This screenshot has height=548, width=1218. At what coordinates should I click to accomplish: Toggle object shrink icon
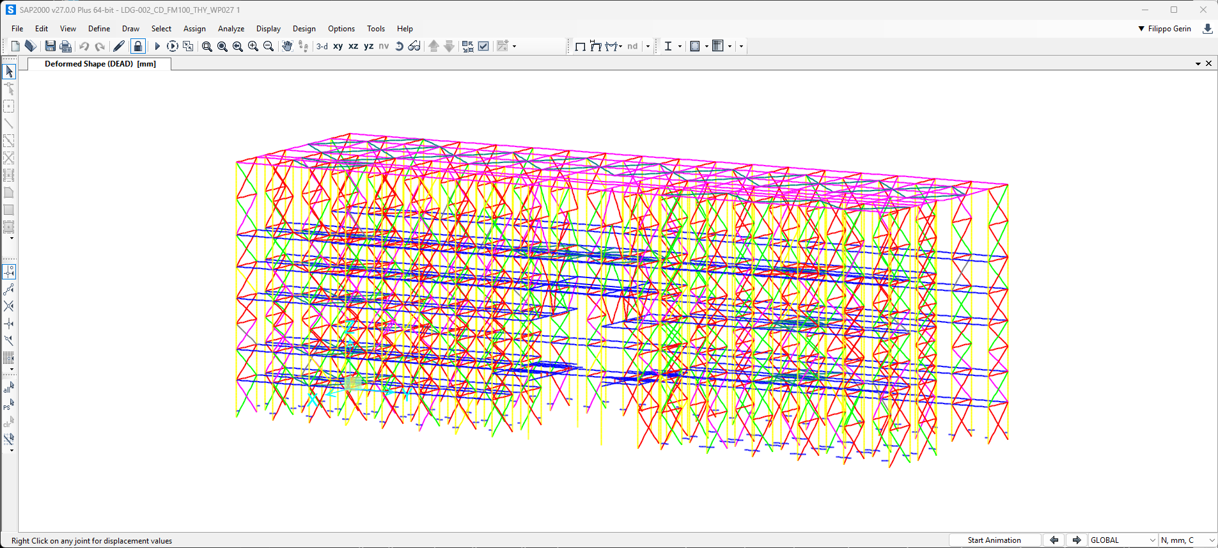point(468,46)
